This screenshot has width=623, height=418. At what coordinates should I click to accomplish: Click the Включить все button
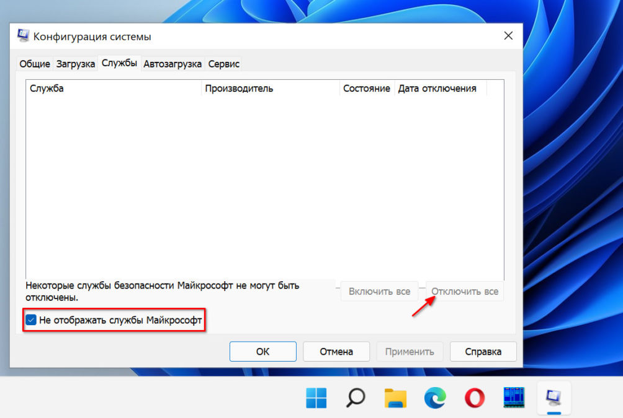pyautogui.click(x=379, y=292)
